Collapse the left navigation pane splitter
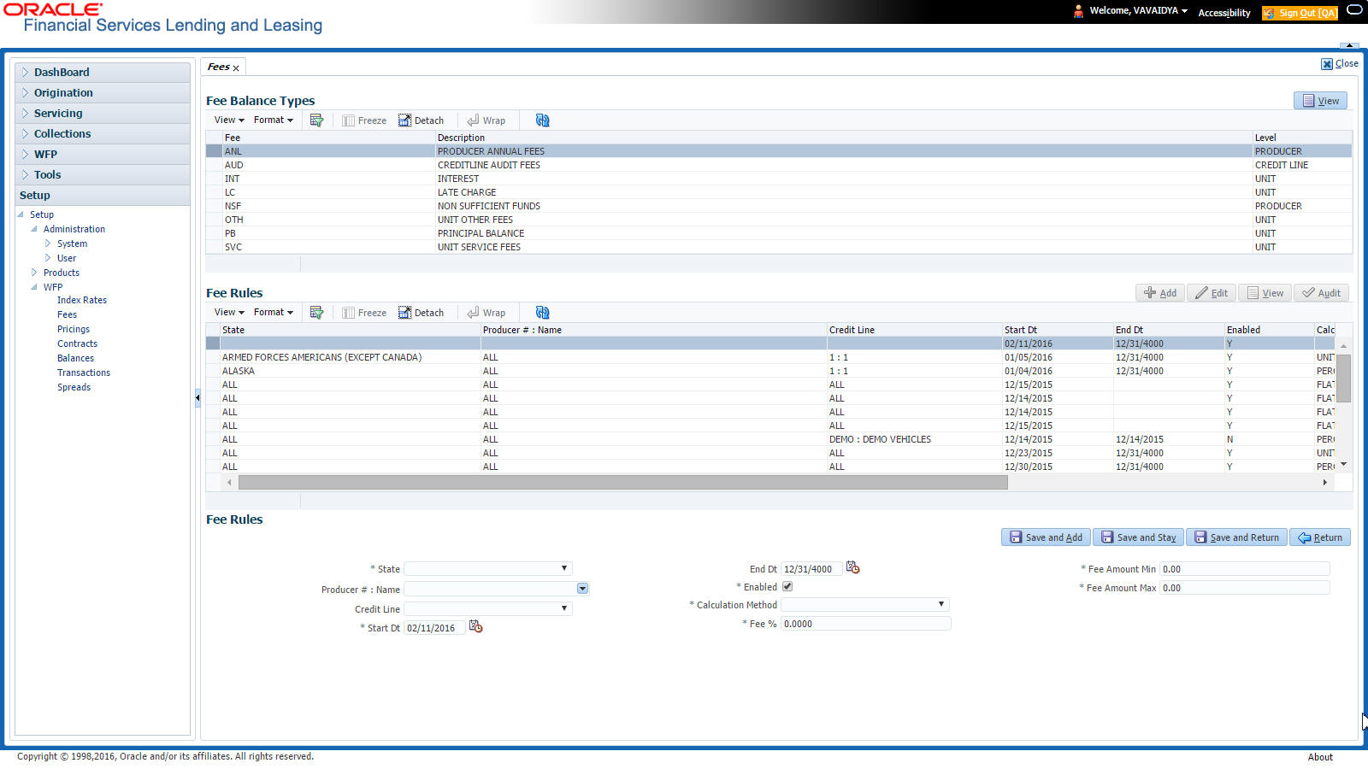 (198, 397)
